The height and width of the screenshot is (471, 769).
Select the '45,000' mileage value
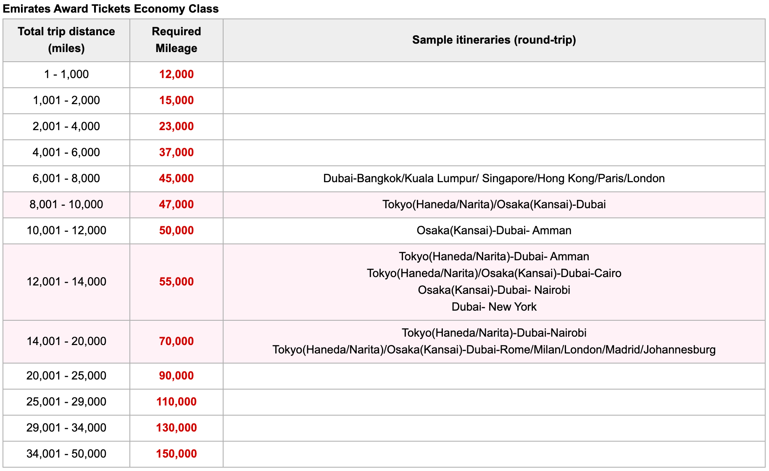point(176,178)
